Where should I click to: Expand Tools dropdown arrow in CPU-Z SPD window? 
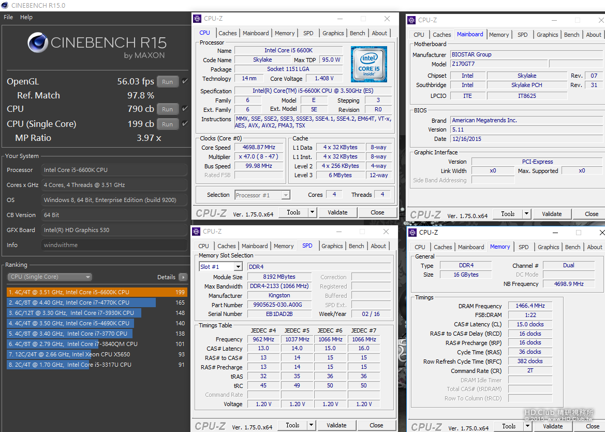click(x=311, y=425)
